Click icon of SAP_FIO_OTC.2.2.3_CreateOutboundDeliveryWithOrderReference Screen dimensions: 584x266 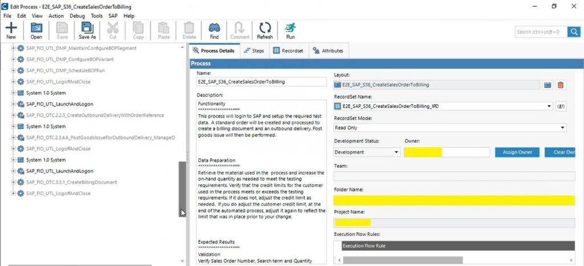(21, 115)
